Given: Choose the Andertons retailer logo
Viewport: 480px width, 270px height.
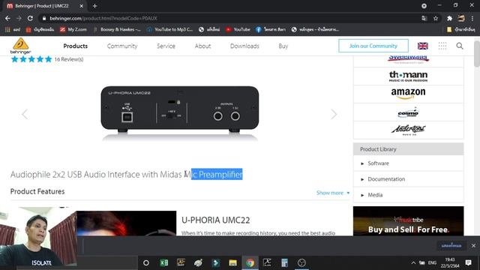Looking at the screenshot, I should pos(408,130).
